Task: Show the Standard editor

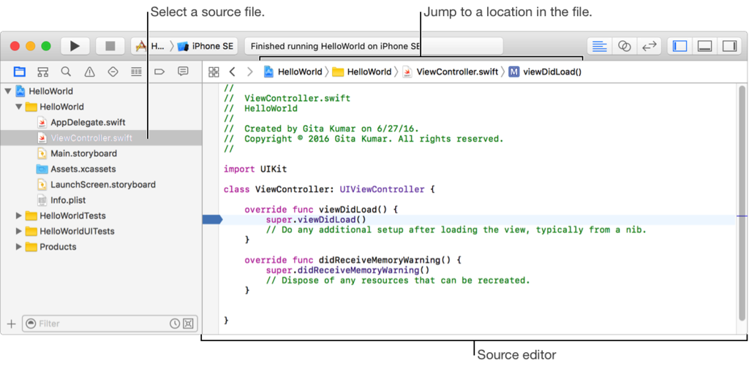Action: click(600, 46)
